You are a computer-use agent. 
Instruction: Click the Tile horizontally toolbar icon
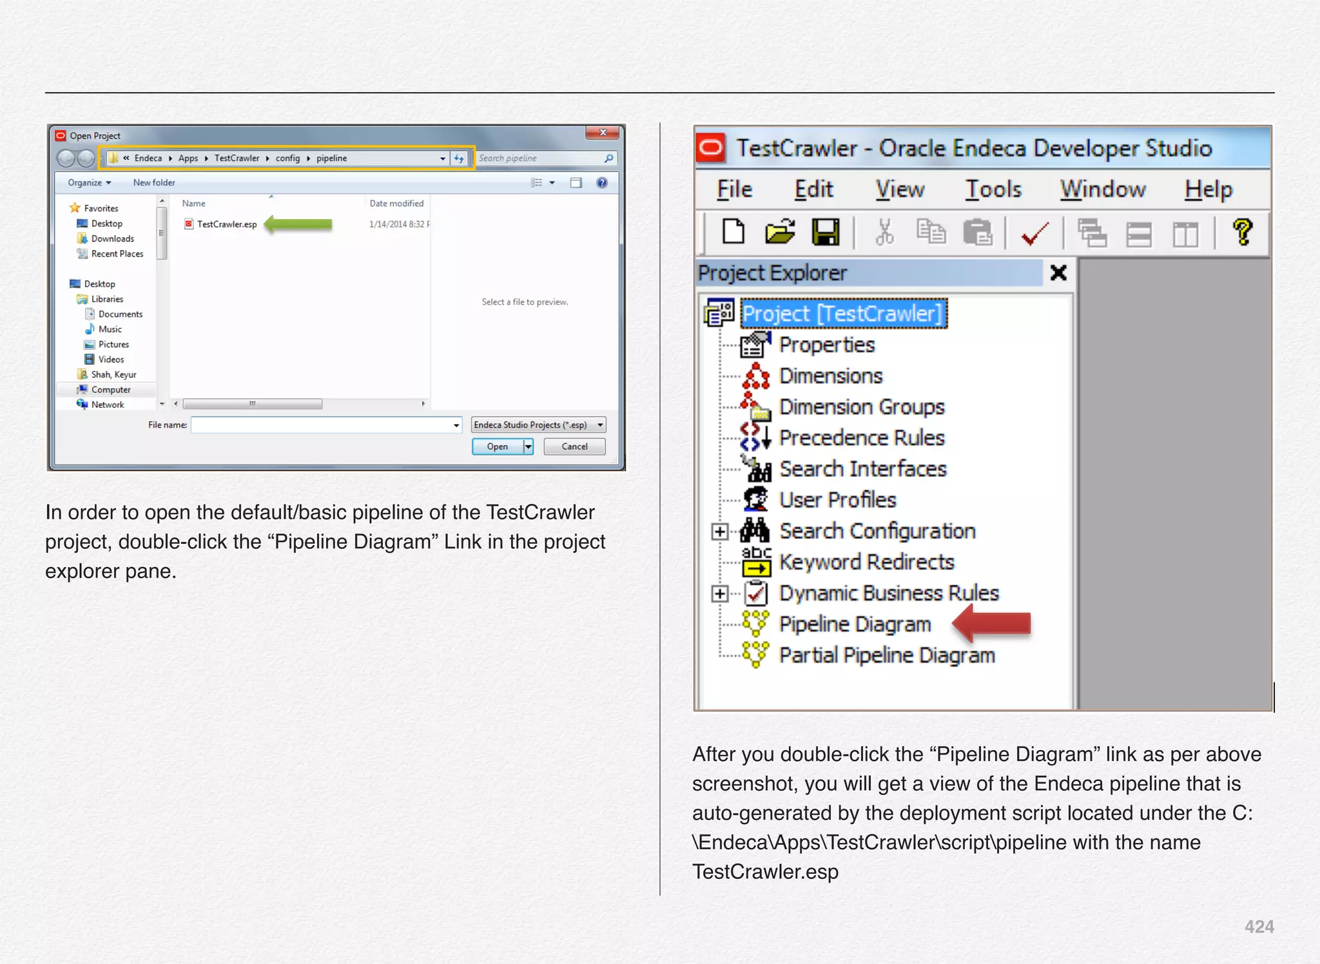click(1139, 234)
